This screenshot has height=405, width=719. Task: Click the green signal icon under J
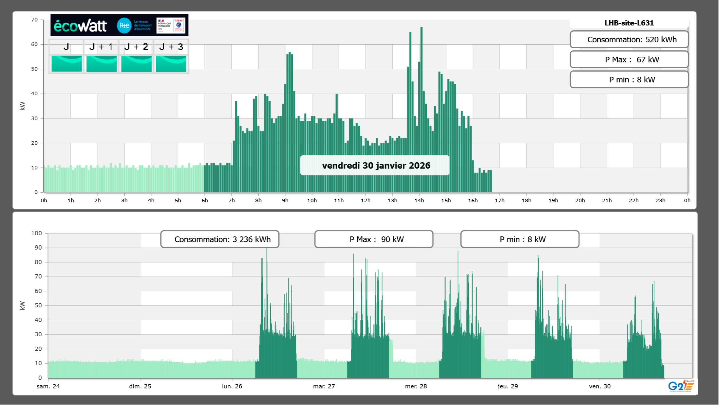(x=66, y=64)
